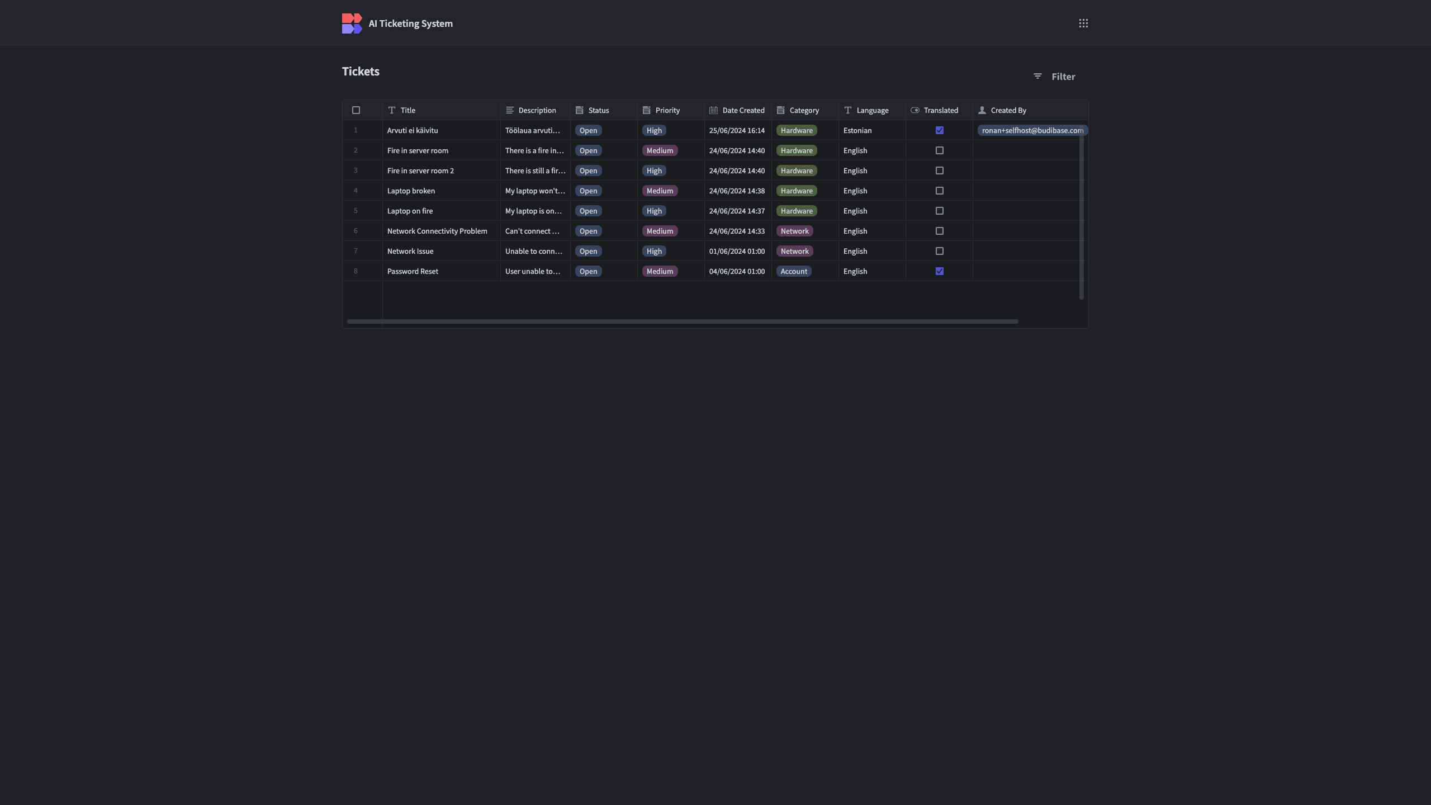Click the Description column long-text icon

[x=510, y=110]
